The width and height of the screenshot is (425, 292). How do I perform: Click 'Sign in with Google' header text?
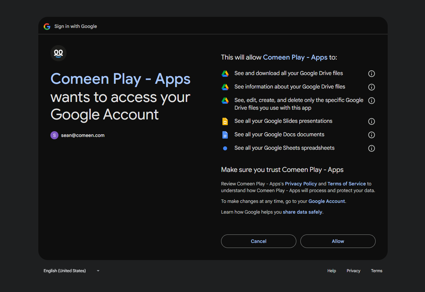point(76,26)
